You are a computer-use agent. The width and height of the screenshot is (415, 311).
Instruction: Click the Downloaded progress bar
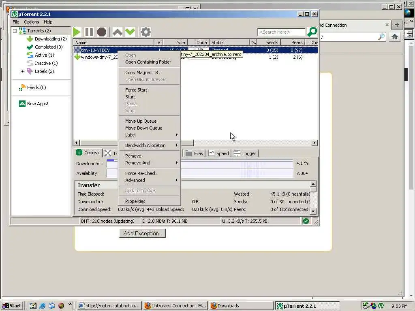(x=200, y=164)
